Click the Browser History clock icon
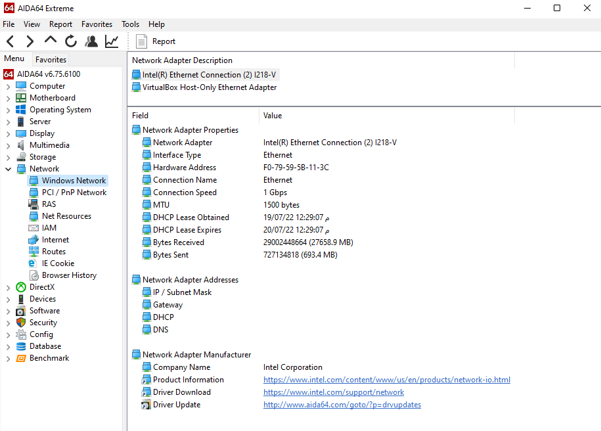Image resolution: width=601 pixels, height=431 pixels. coord(34,275)
